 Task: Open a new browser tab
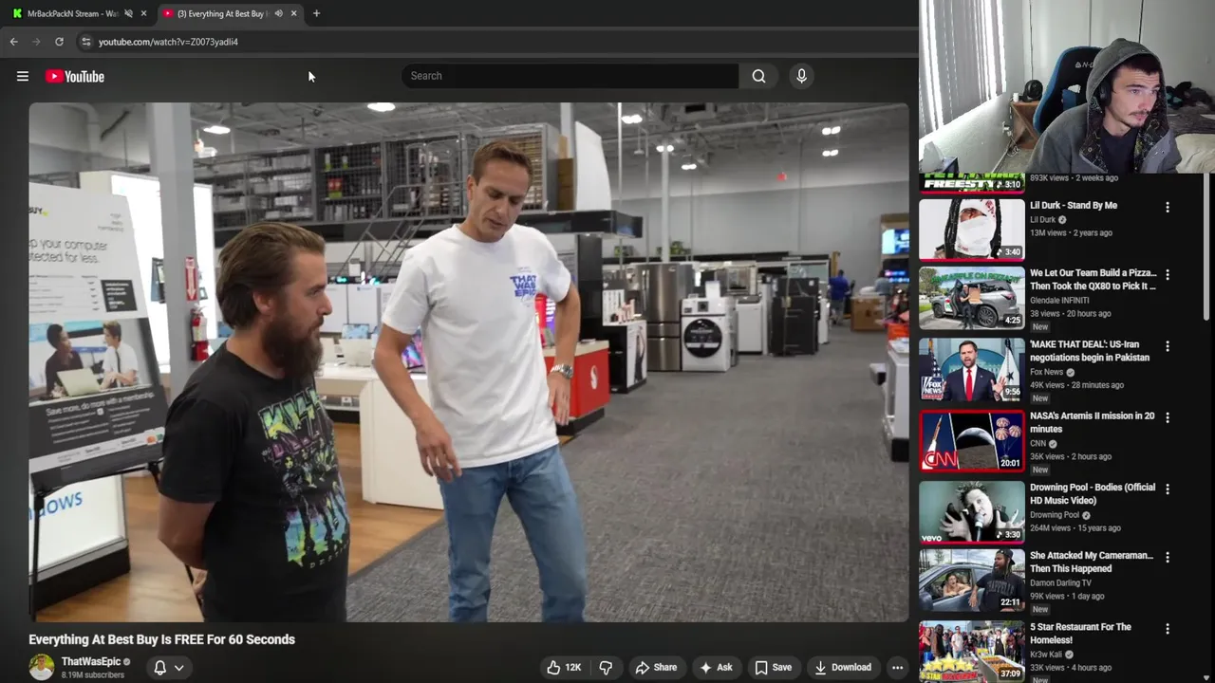pyautogui.click(x=316, y=13)
